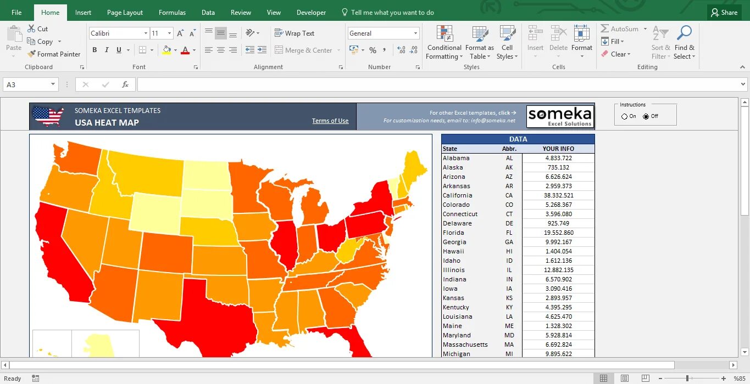Increase the indent
The image size is (750, 384).
(x=262, y=50)
